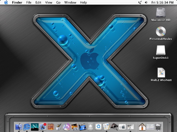Open the File menu
The image size is (177, 132).
pos(29,3)
